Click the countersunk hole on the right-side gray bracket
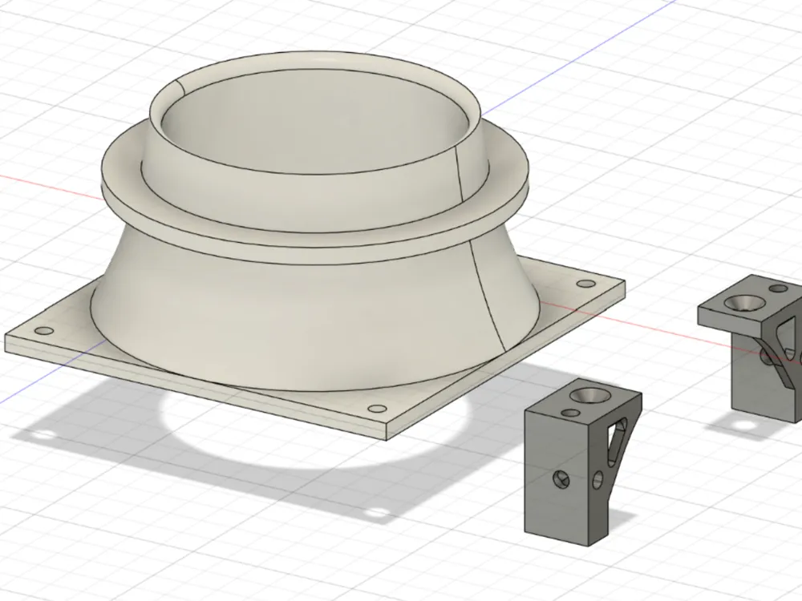The width and height of the screenshot is (802, 601). coord(744,304)
